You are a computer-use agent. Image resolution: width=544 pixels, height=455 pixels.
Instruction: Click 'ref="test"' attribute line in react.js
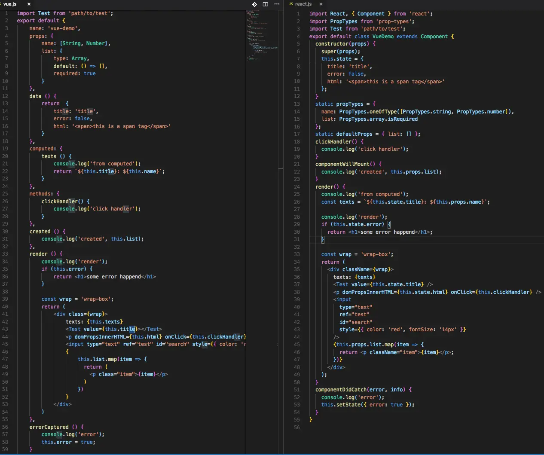tap(355, 315)
